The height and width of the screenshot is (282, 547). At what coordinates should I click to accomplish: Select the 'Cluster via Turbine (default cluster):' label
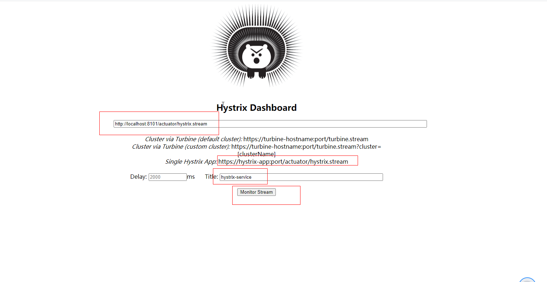click(x=194, y=139)
